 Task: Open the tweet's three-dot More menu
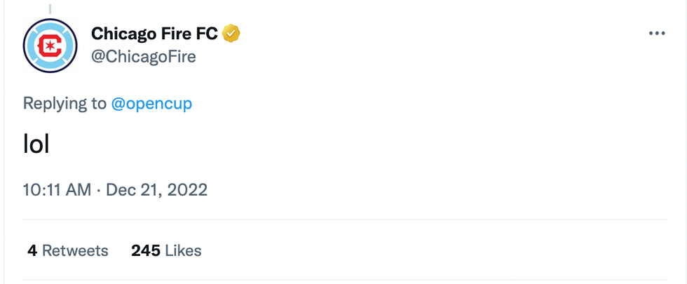656,34
